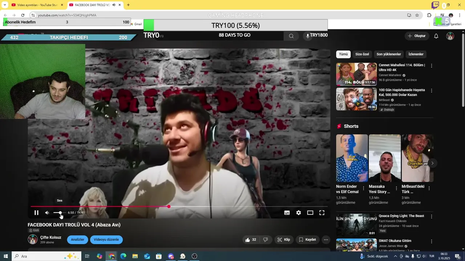Open the player settings gear

coord(299,213)
